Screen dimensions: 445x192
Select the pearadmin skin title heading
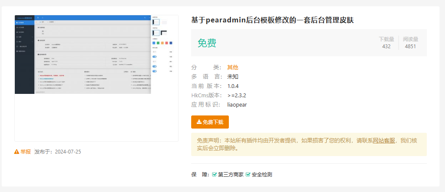pos(272,20)
